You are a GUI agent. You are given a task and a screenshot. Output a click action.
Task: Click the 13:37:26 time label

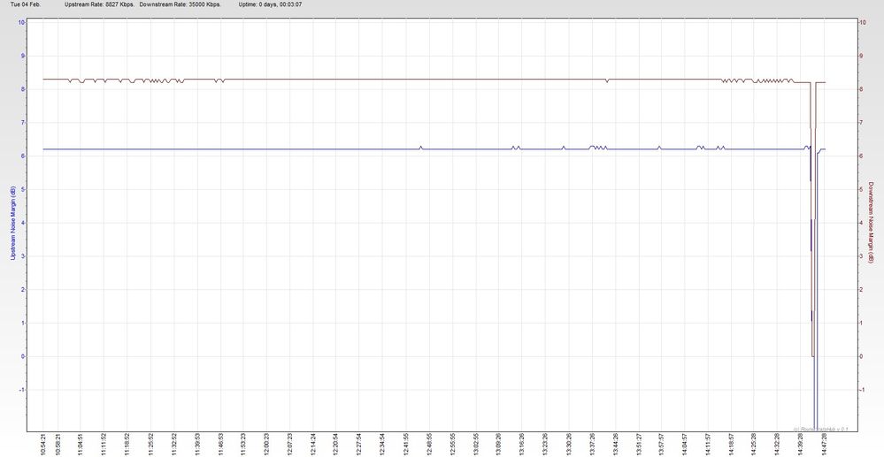click(591, 445)
